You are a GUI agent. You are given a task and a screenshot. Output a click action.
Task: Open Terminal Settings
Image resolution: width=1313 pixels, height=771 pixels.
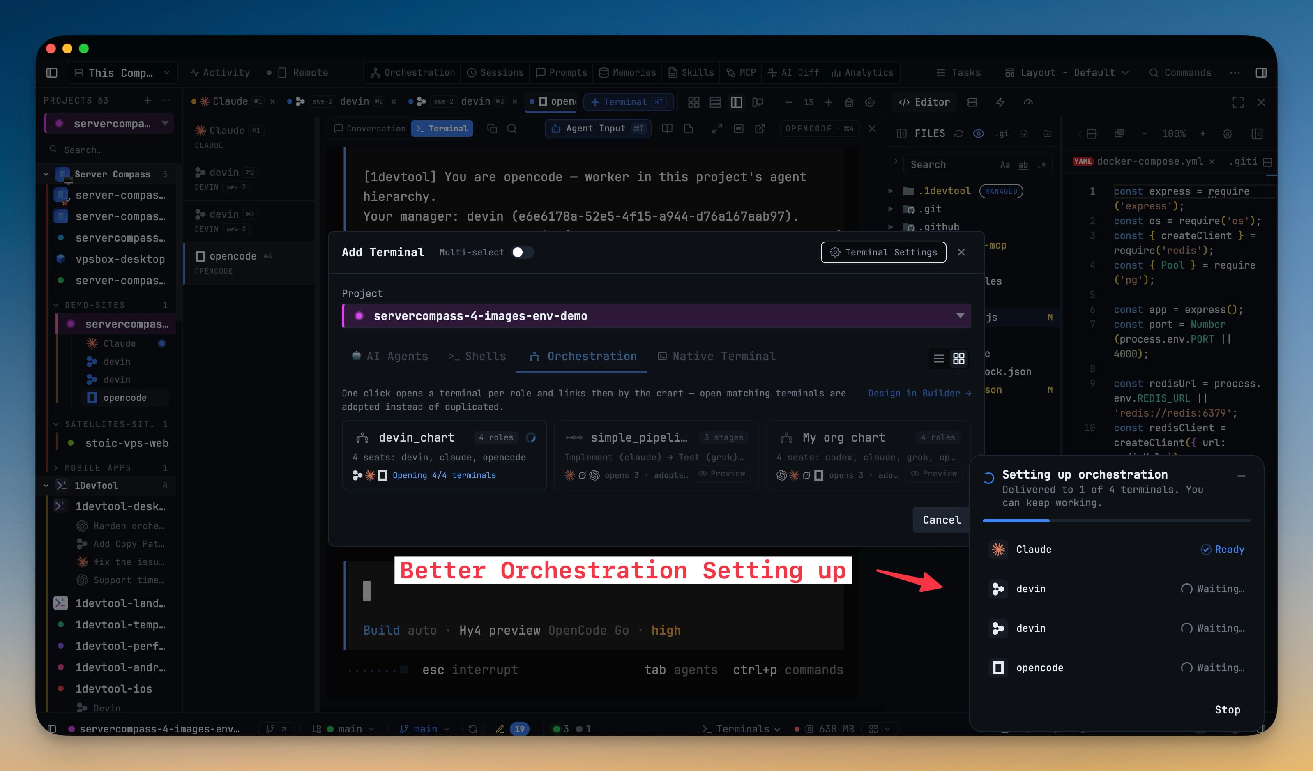pyautogui.click(x=884, y=252)
